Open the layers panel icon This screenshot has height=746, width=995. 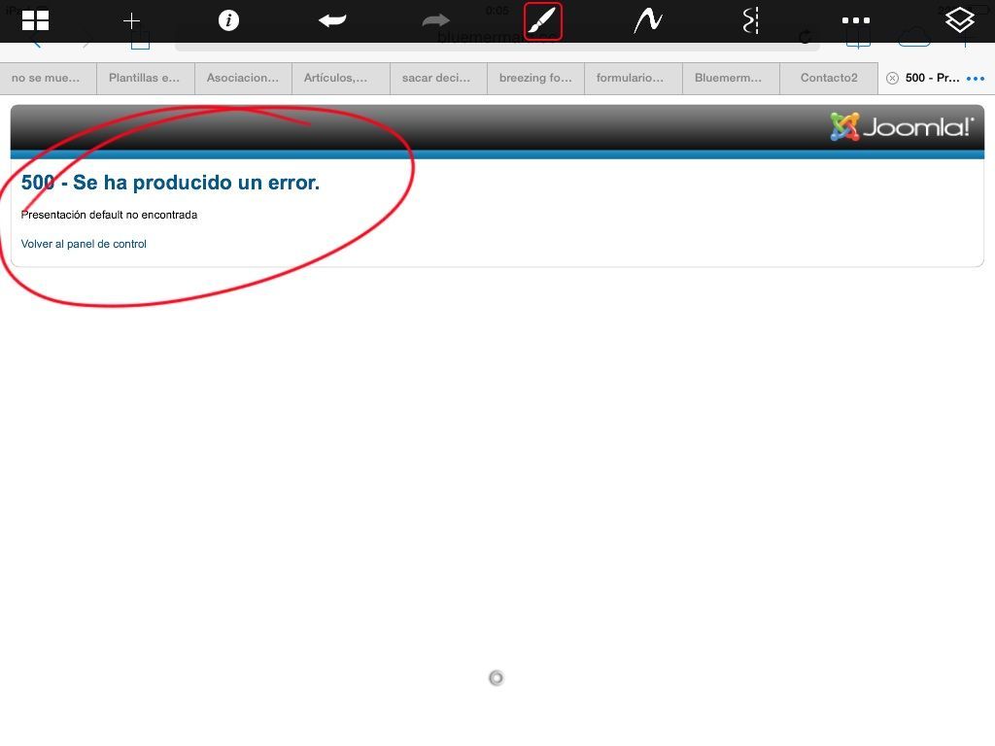959,20
